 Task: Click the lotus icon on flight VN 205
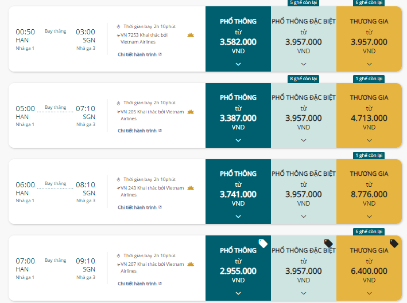coord(191,112)
